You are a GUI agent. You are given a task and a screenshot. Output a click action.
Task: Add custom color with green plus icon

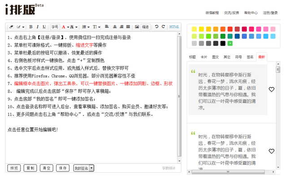click(230, 43)
